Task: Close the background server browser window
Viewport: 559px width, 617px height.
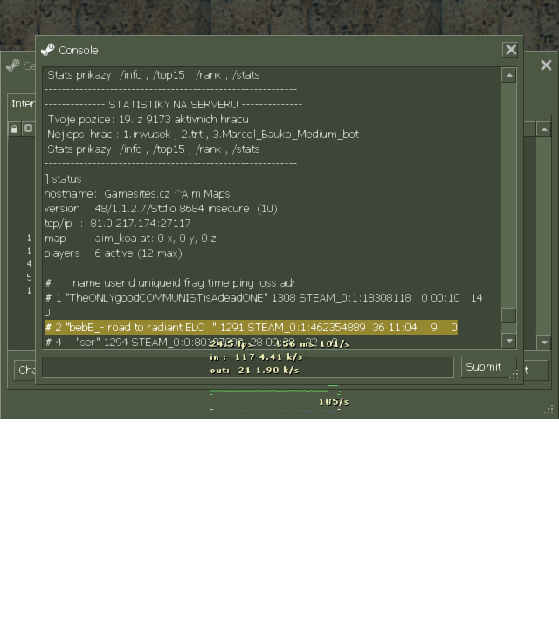Action: (546, 66)
